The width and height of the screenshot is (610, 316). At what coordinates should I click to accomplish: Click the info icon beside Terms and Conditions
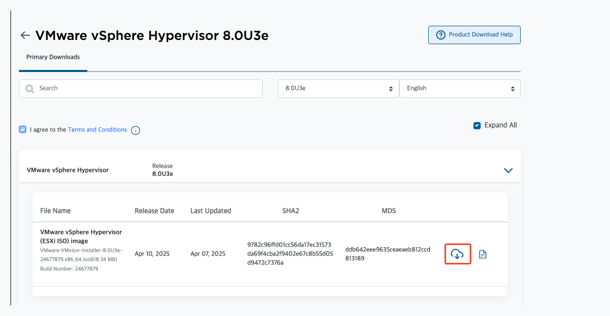(136, 130)
